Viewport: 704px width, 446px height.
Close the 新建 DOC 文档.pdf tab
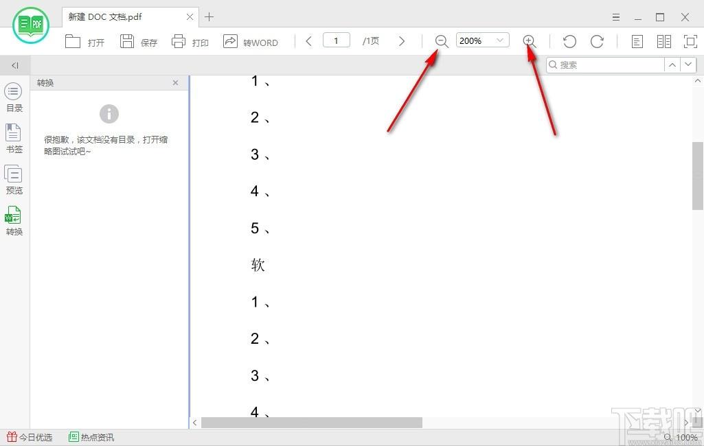point(190,17)
